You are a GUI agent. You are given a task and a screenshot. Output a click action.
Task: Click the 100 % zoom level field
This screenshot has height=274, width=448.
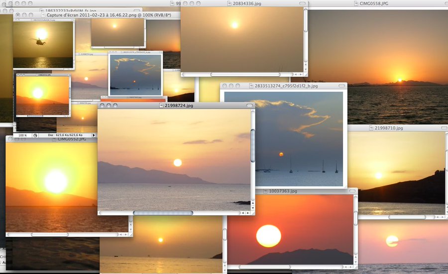pyautogui.click(x=23, y=135)
